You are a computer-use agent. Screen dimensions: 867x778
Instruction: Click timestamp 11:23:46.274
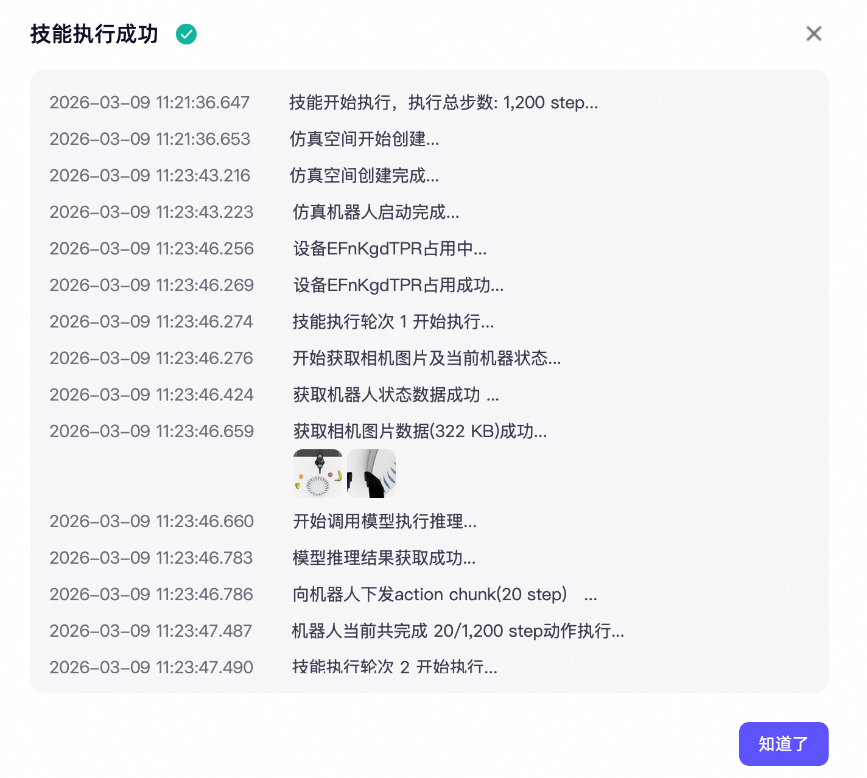point(151,321)
